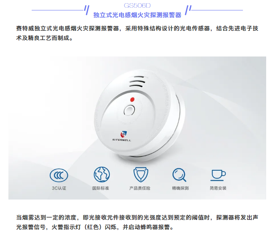Click the 精确探测 label
Screen dimensions: 277x238
(180, 188)
